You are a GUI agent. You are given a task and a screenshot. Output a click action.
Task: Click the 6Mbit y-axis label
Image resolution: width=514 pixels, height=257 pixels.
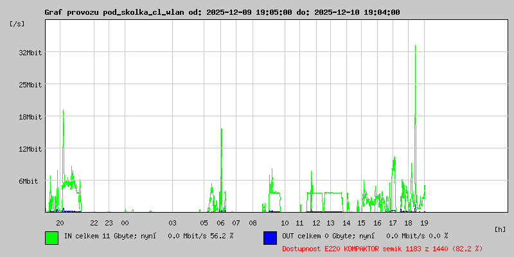tap(28, 181)
